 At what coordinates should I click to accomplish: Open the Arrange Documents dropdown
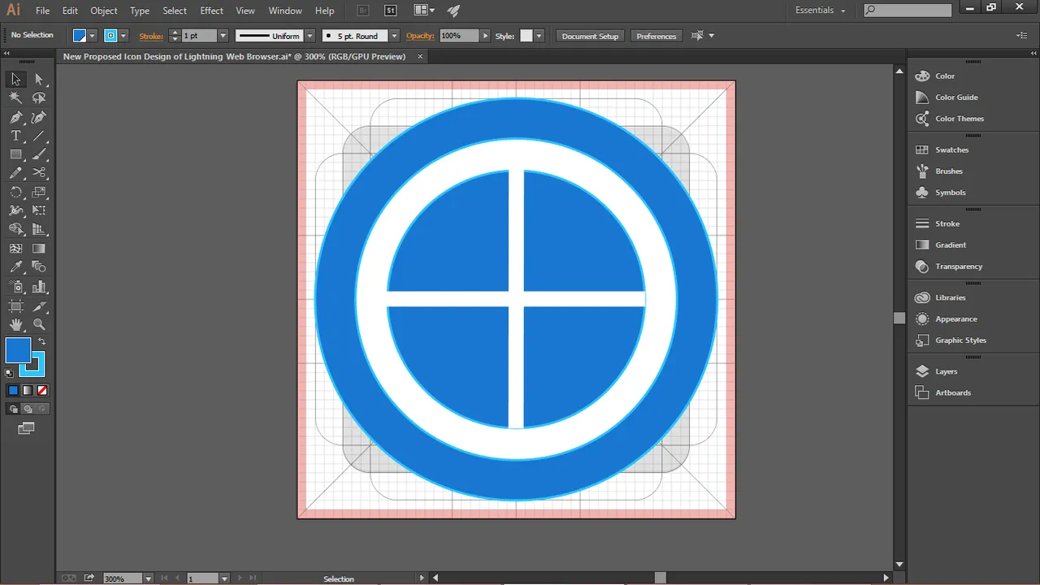[424, 11]
